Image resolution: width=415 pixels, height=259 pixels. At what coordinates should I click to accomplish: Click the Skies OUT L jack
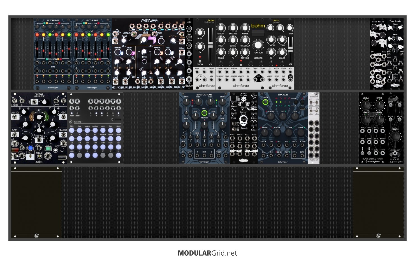tap(295, 156)
